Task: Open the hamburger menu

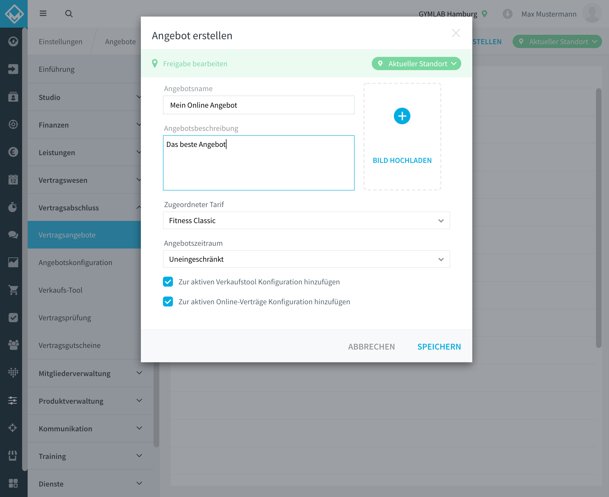Action: point(43,14)
